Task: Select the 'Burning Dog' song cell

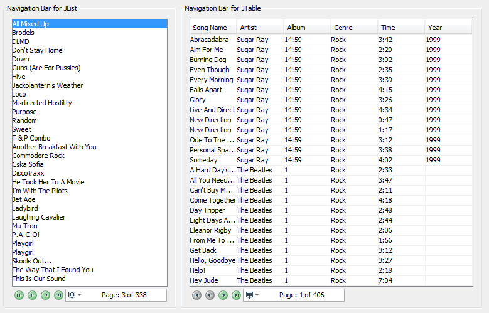Action: (213, 60)
